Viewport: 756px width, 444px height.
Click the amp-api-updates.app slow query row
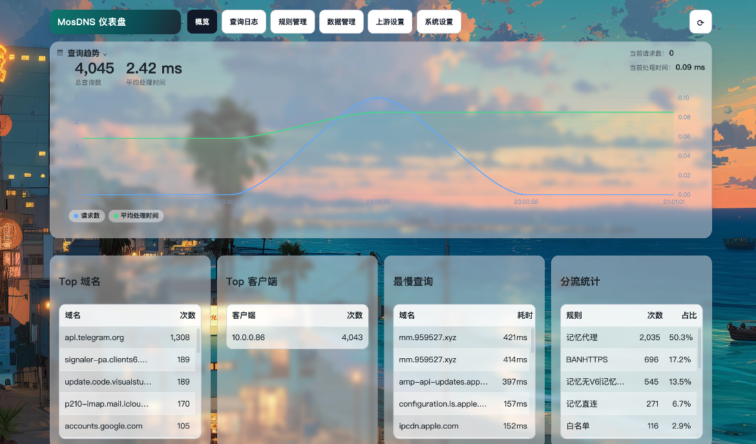click(462, 382)
